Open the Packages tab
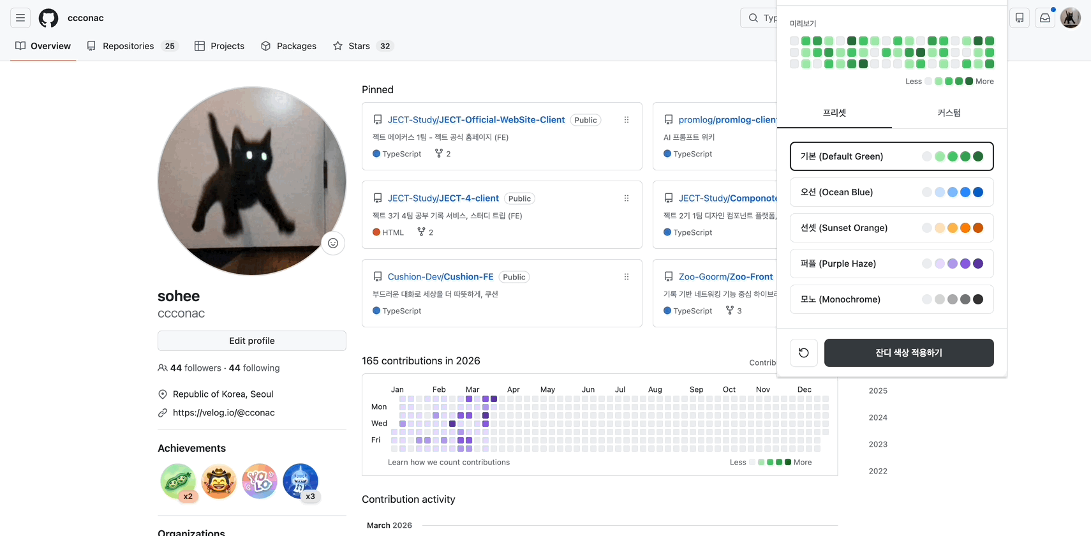This screenshot has width=1091, height=536. click(x=288, y=46)
